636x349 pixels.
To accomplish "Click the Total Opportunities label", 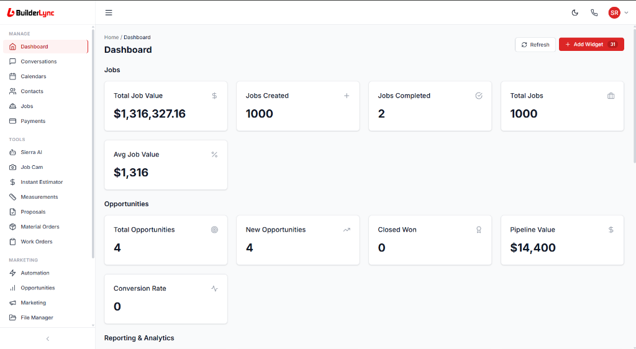I will (x=144, y=230).
